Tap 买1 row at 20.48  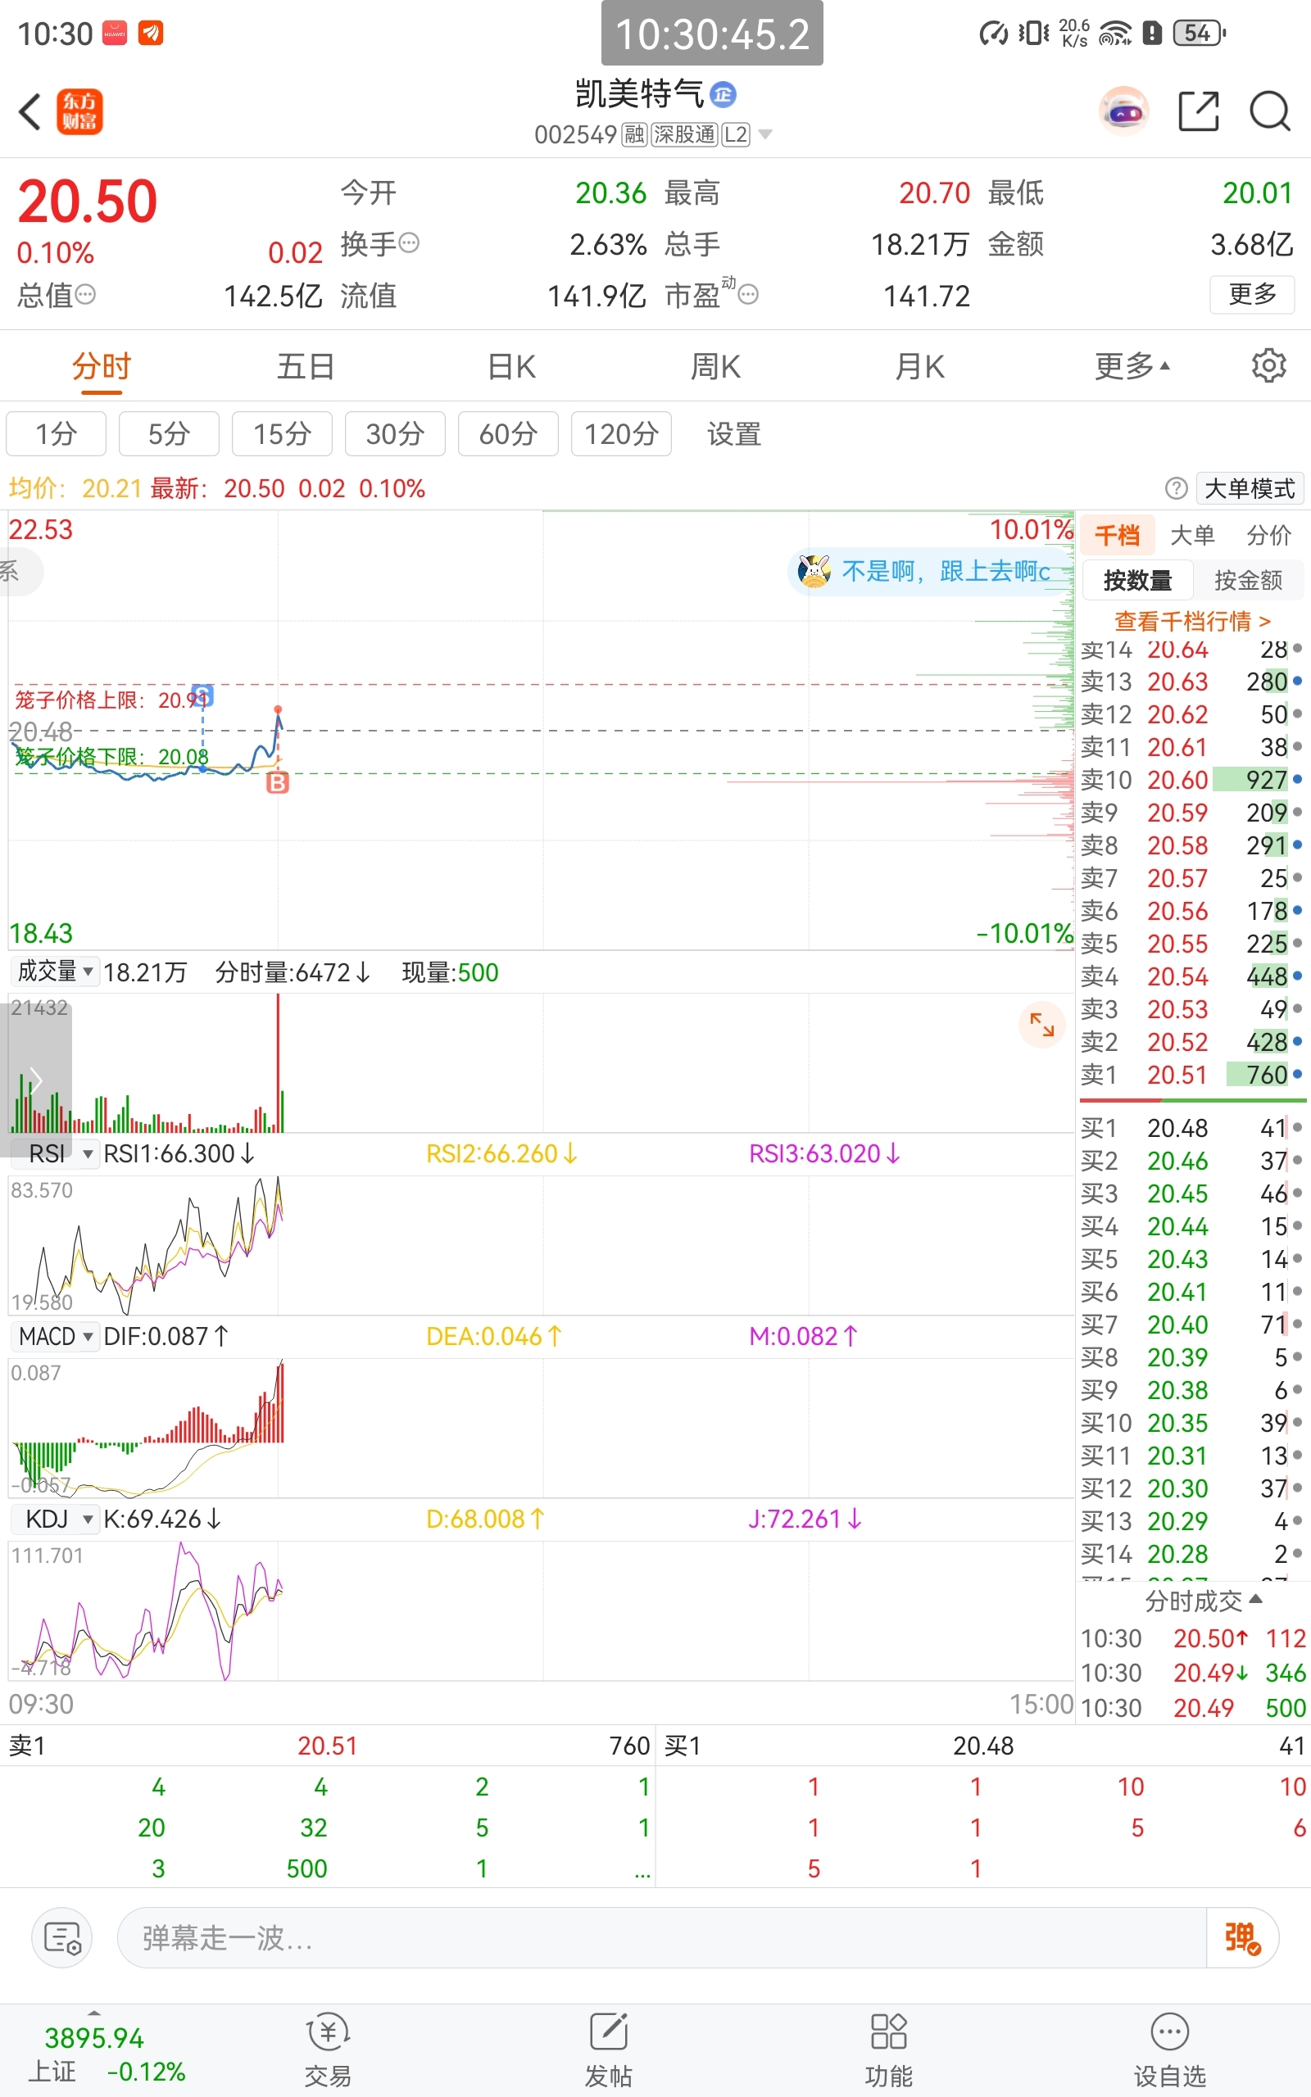pyautogui.click(x=1191, y=1128)
